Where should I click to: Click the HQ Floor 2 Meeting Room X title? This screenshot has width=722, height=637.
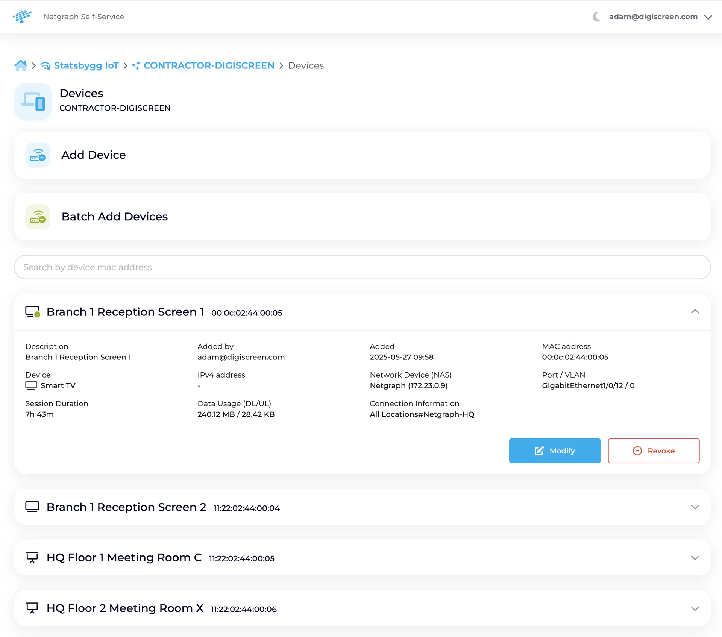(125, 608)
